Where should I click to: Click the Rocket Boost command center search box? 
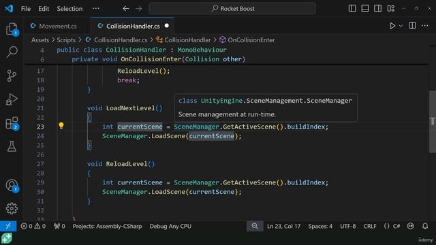click(232, 9)
